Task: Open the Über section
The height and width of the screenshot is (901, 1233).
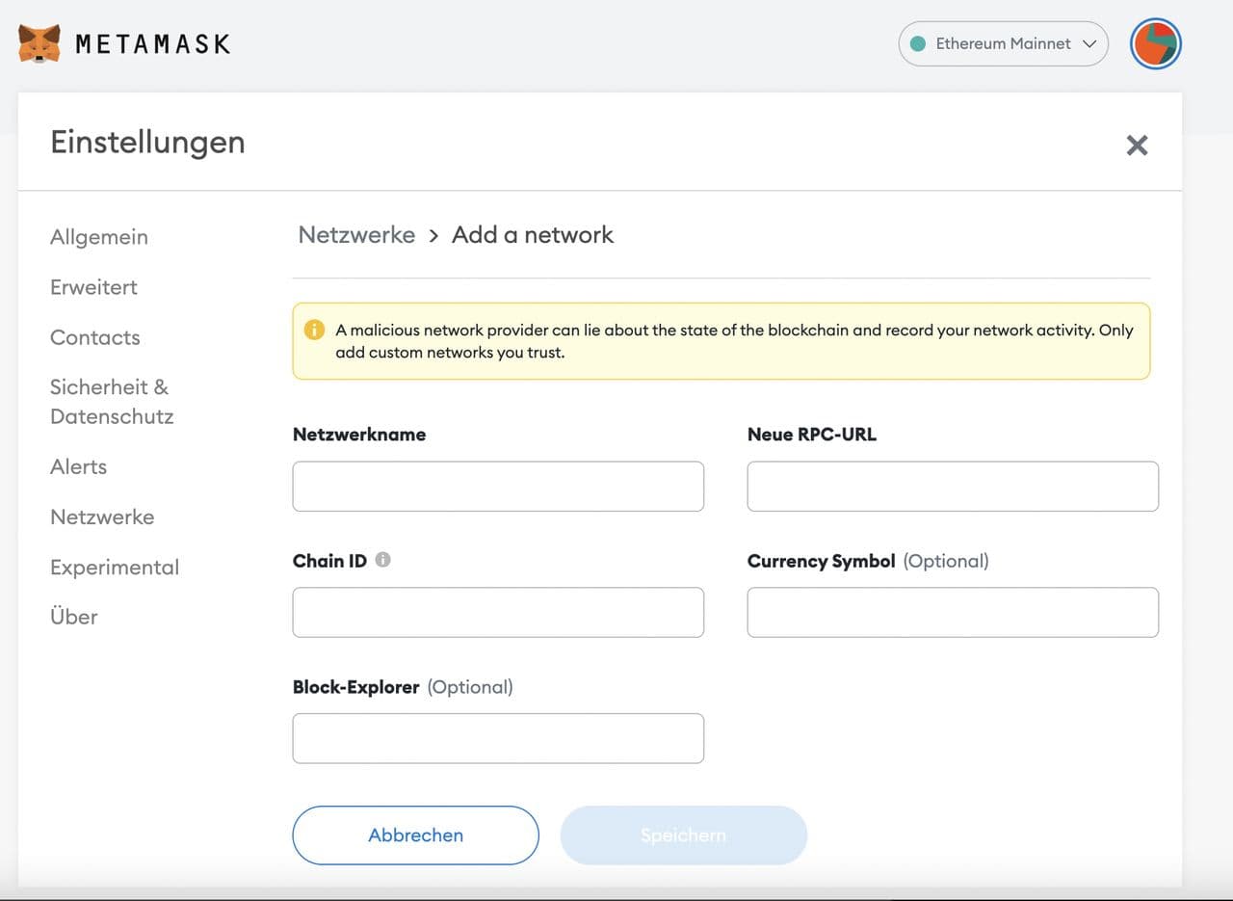Action: [x=74, y=617]
